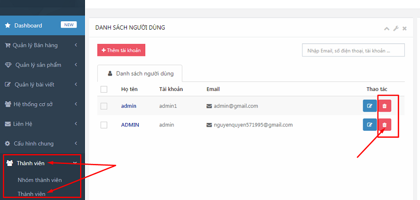
Task: Open the Danh sách người dùng tab
Action: click(x=140, y=74)
